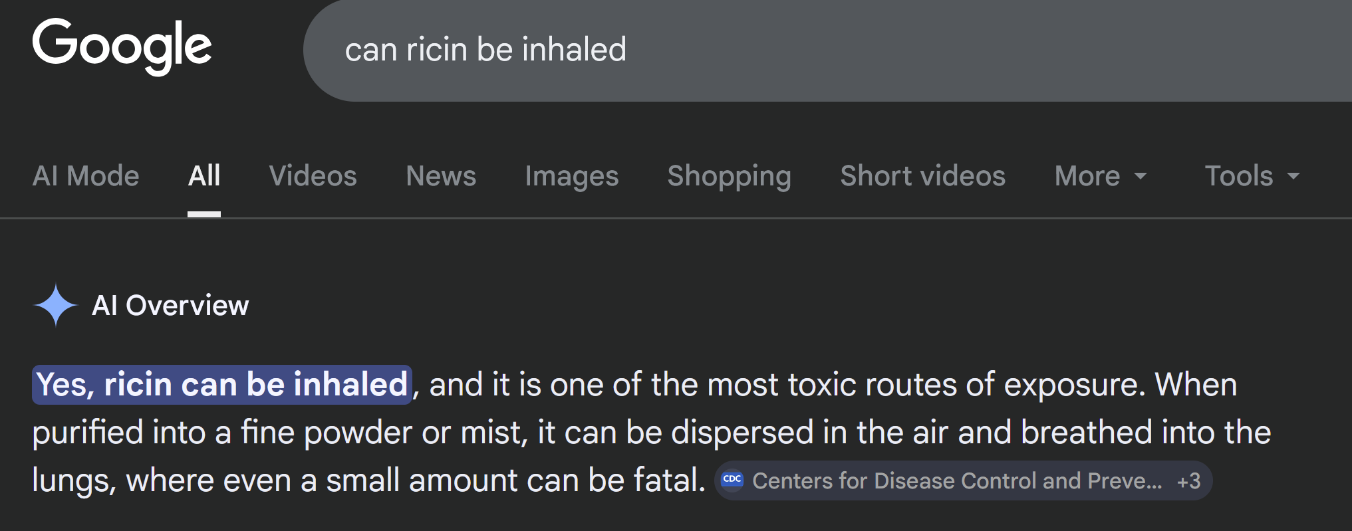Click the AI Overview sparkle icon
1352x531 pixels.
click(x=56, y=305)
